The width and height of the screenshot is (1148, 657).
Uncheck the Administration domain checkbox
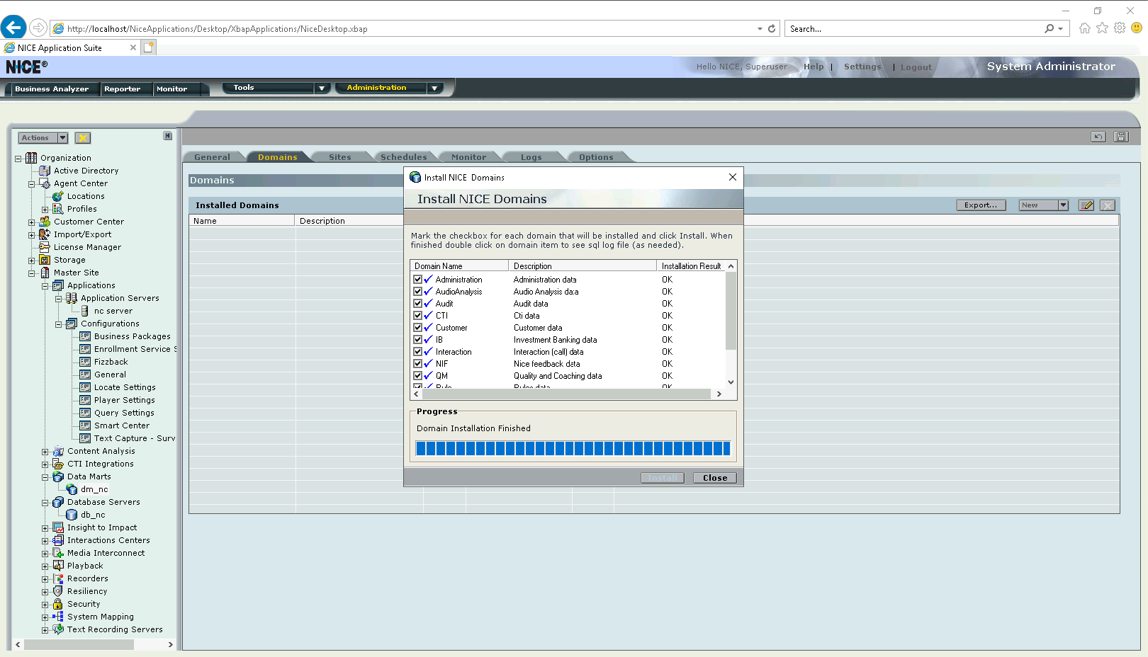click(417, 280)
